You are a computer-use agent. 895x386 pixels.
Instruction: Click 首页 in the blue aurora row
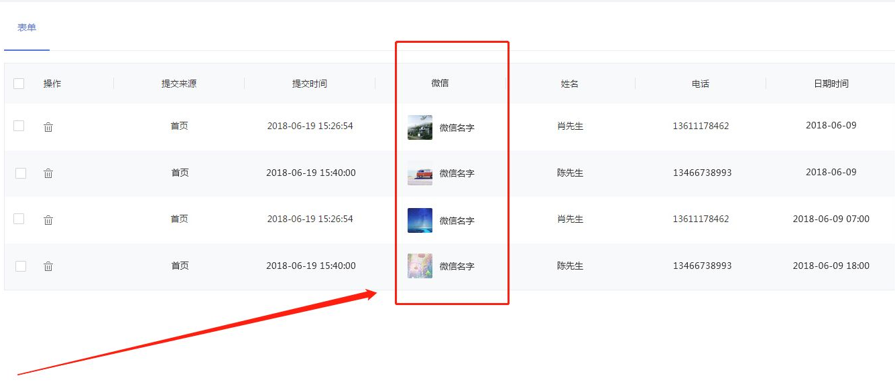(x=180, y=219)
